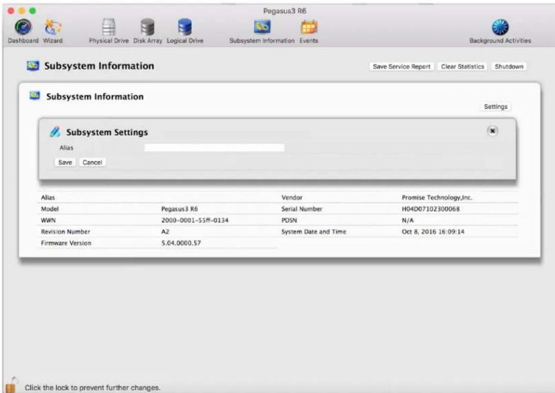Click the Serial Number label
This screenshot has height=393, width=555.
[301, 209]
